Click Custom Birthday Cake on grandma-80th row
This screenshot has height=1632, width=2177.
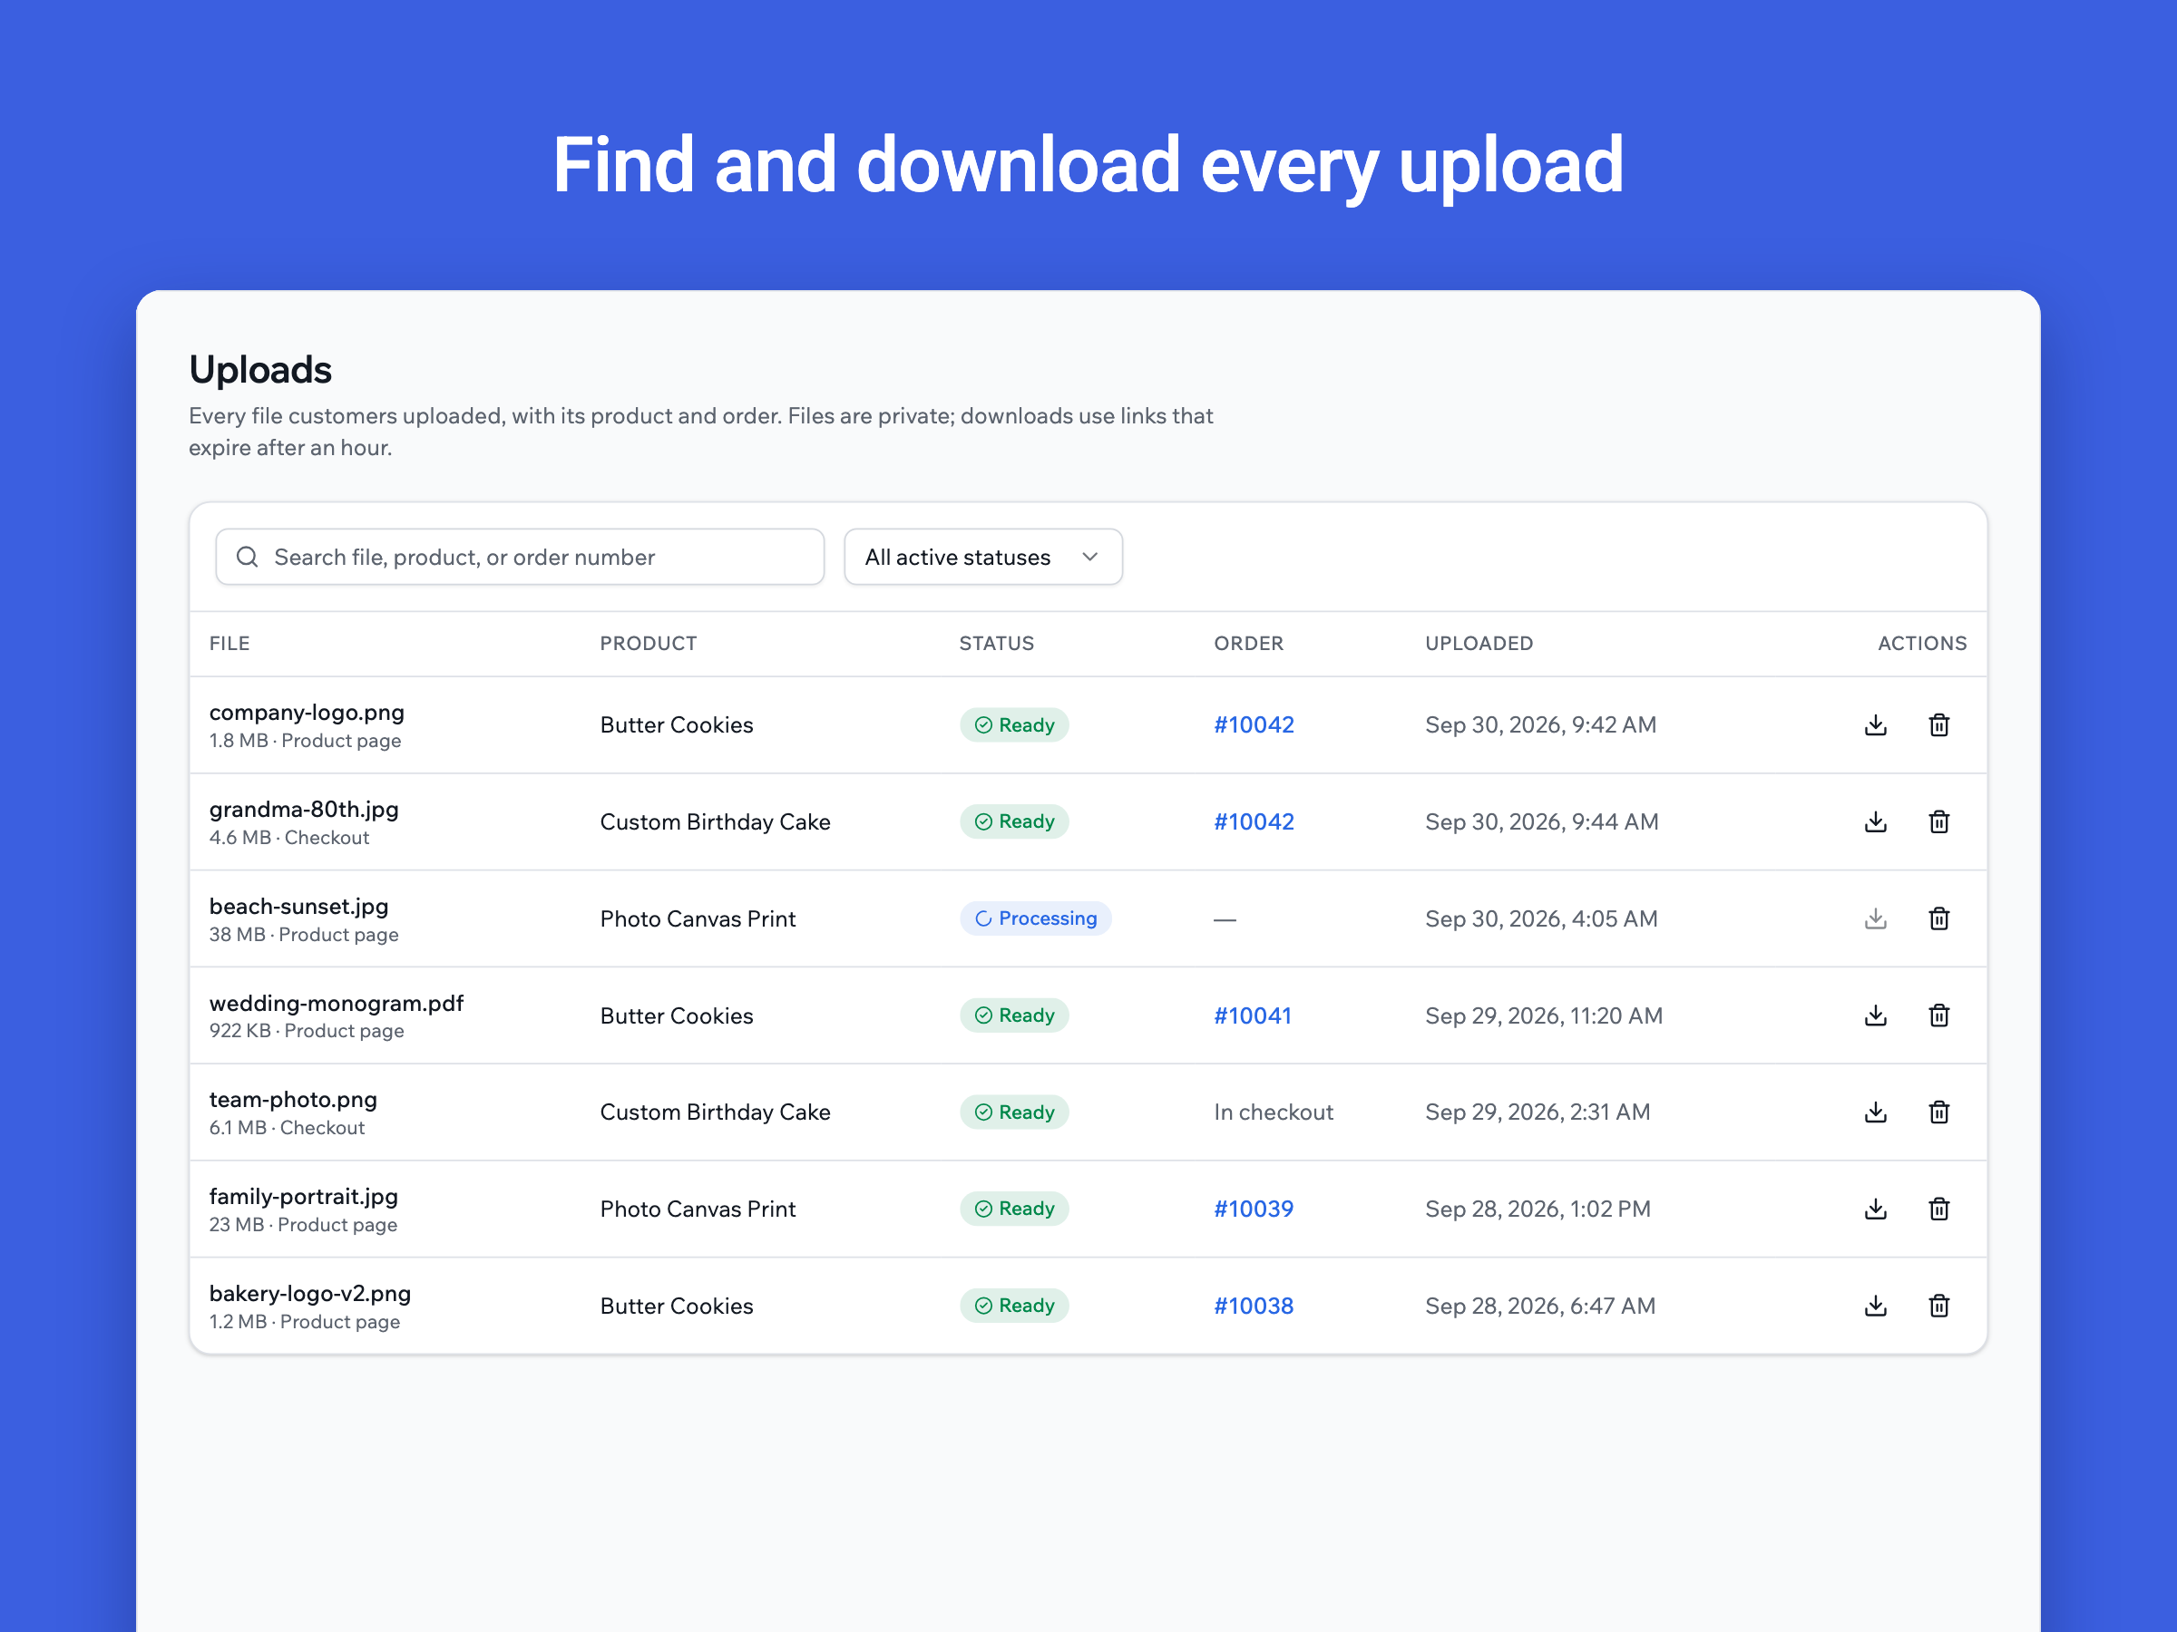(x=715, y=821)
